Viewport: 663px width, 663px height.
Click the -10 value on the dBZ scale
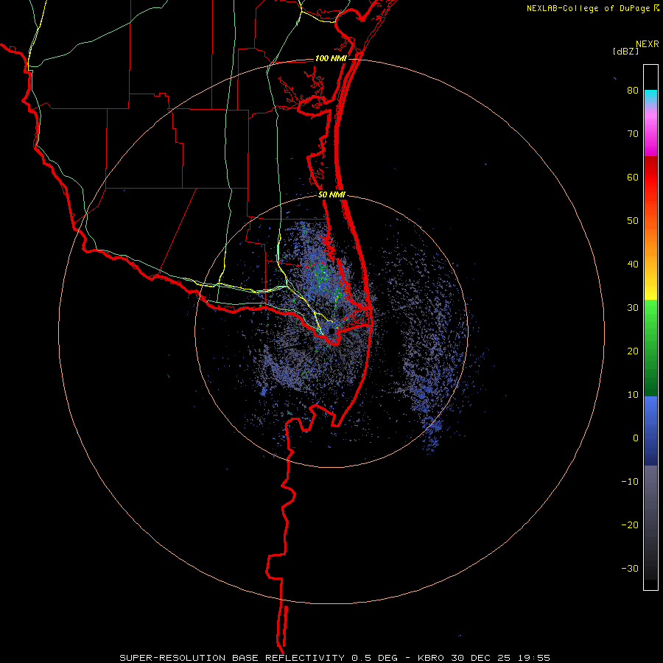pos(630,482)
